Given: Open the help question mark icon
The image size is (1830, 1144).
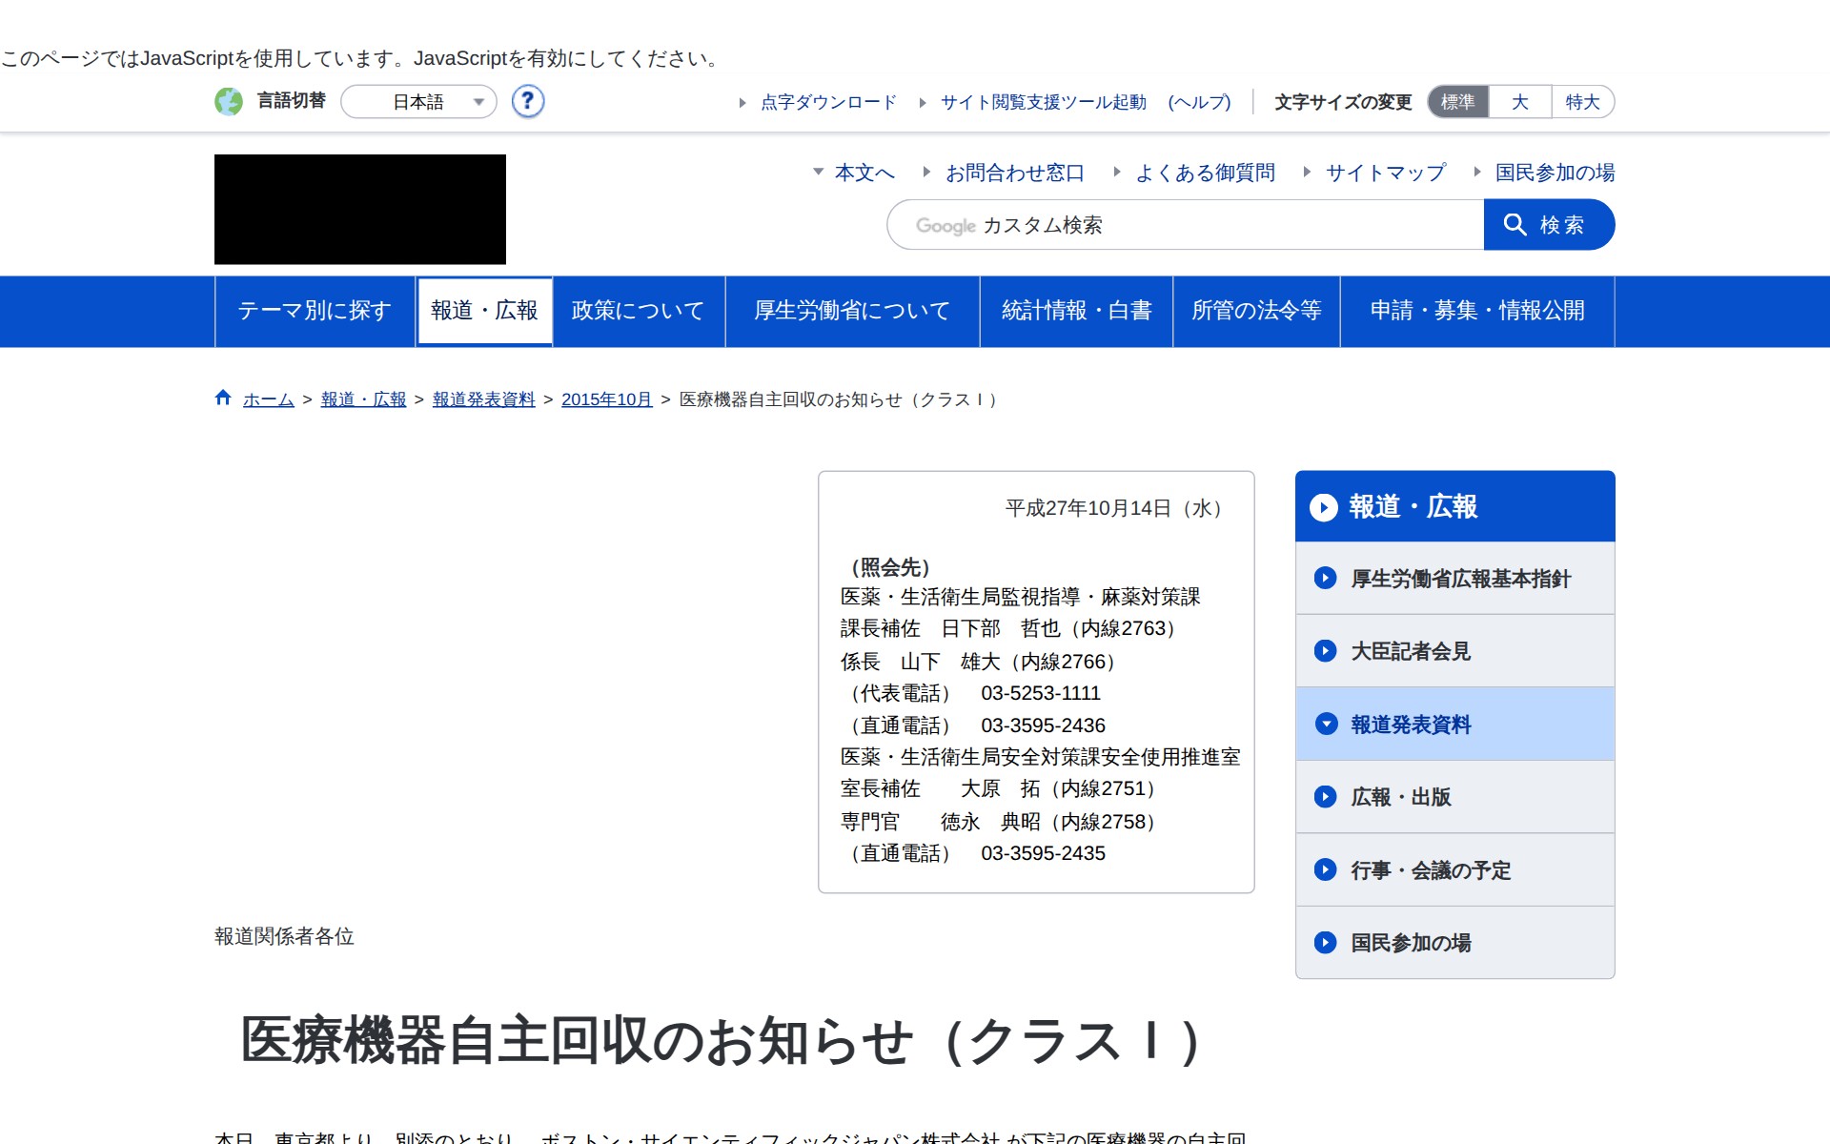Looking at the screenshot, I should click(x=528, y=102).
